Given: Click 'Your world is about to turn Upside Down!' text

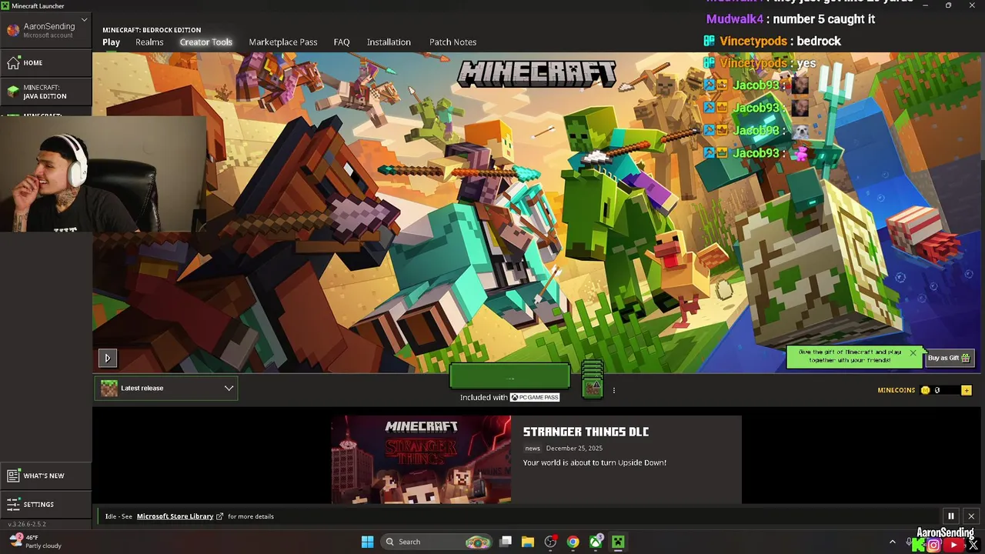Looking at the screenshot, I should point(595,462).
